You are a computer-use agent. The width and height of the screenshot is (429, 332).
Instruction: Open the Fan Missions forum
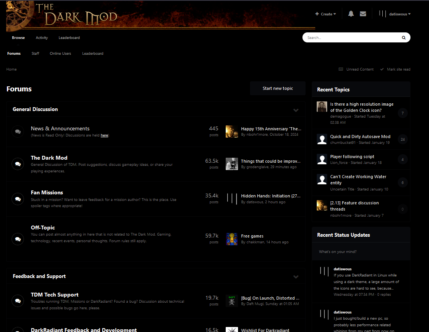(x=47, y=192)
